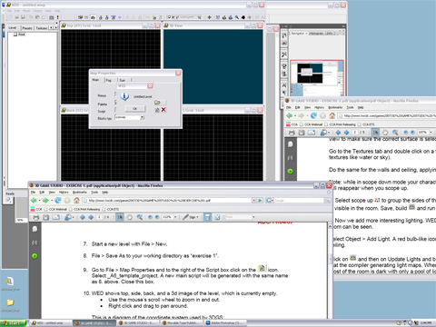Go to previous page in Exercise 1 PDF

tap(83, 217)
